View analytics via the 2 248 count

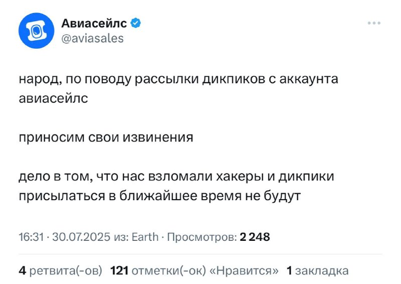tap(255, 237)
